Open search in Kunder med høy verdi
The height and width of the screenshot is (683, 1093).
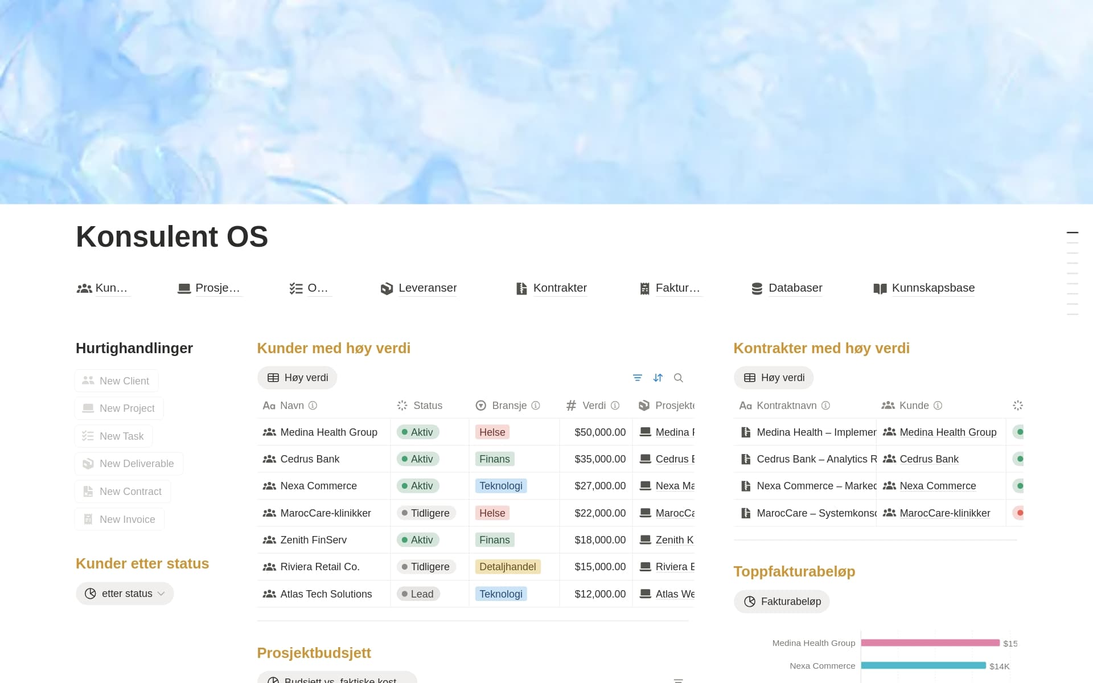[x=679, y=378]
